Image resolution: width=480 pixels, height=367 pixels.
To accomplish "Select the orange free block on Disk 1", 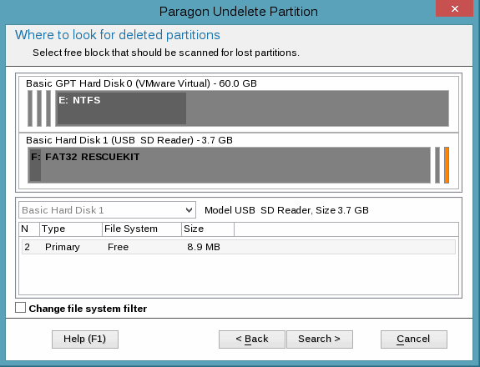I will (447, 165).
